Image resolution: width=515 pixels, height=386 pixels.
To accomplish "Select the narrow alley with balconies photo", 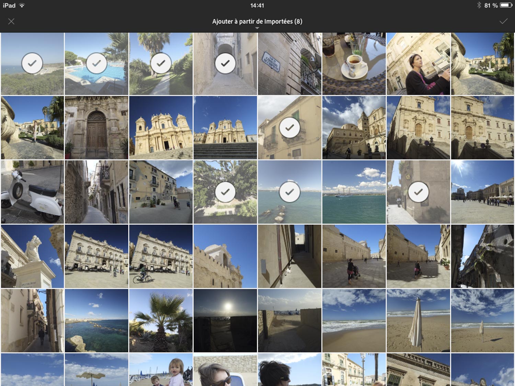I will tap(96, 192).
